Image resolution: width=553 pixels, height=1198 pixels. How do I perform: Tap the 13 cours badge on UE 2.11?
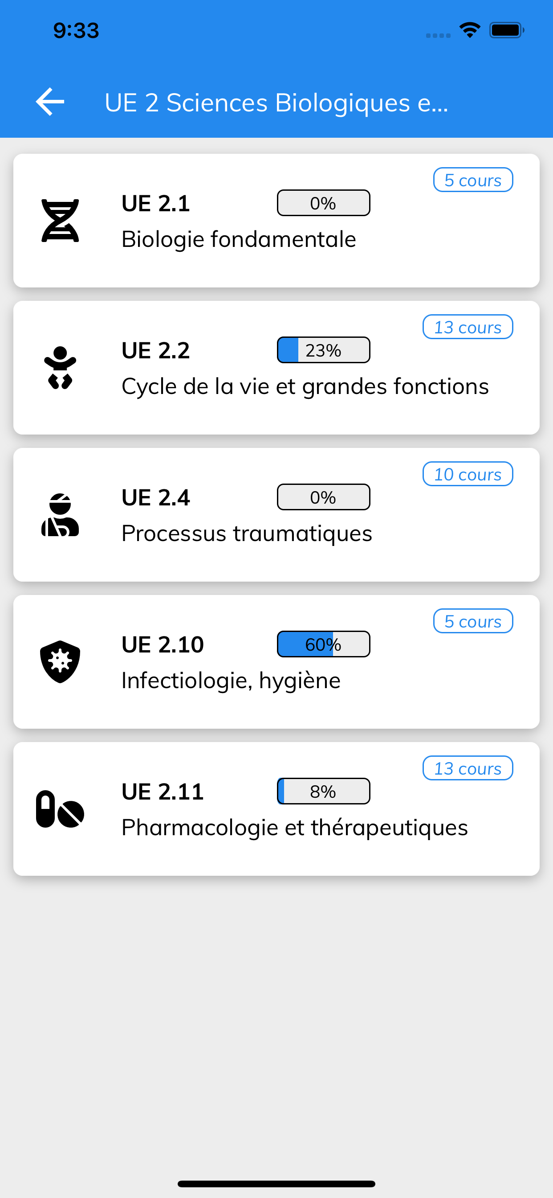(x=468, y=768)
